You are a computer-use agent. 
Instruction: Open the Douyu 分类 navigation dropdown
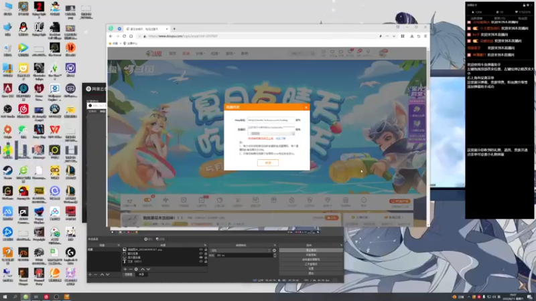(200, 54)
